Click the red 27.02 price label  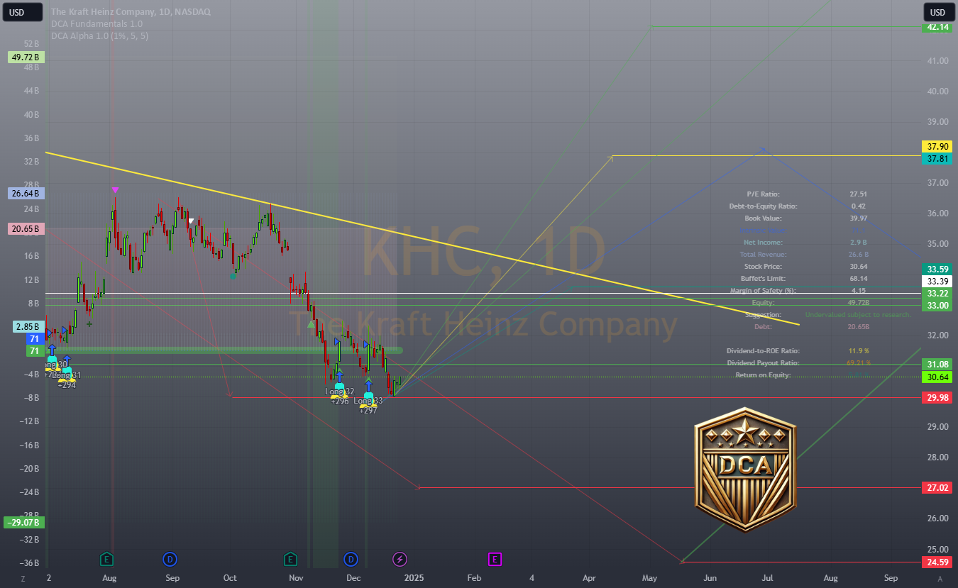pos(937,487)
